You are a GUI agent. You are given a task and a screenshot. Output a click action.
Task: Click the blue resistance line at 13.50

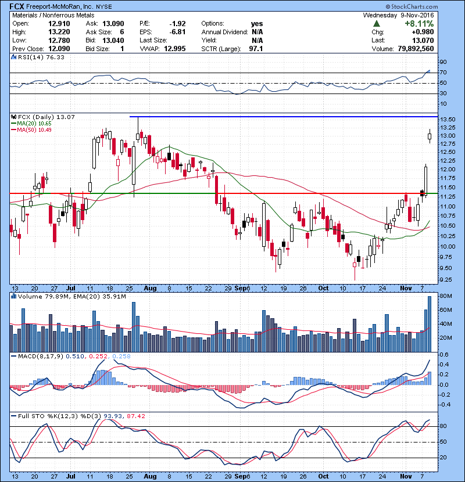[x=284, y=117]
